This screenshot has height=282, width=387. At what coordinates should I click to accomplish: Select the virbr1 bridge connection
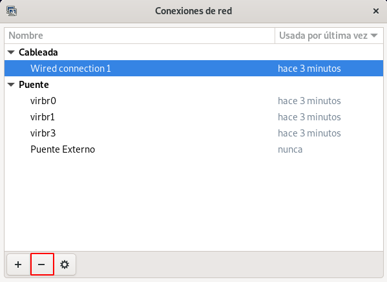(194, 117)
